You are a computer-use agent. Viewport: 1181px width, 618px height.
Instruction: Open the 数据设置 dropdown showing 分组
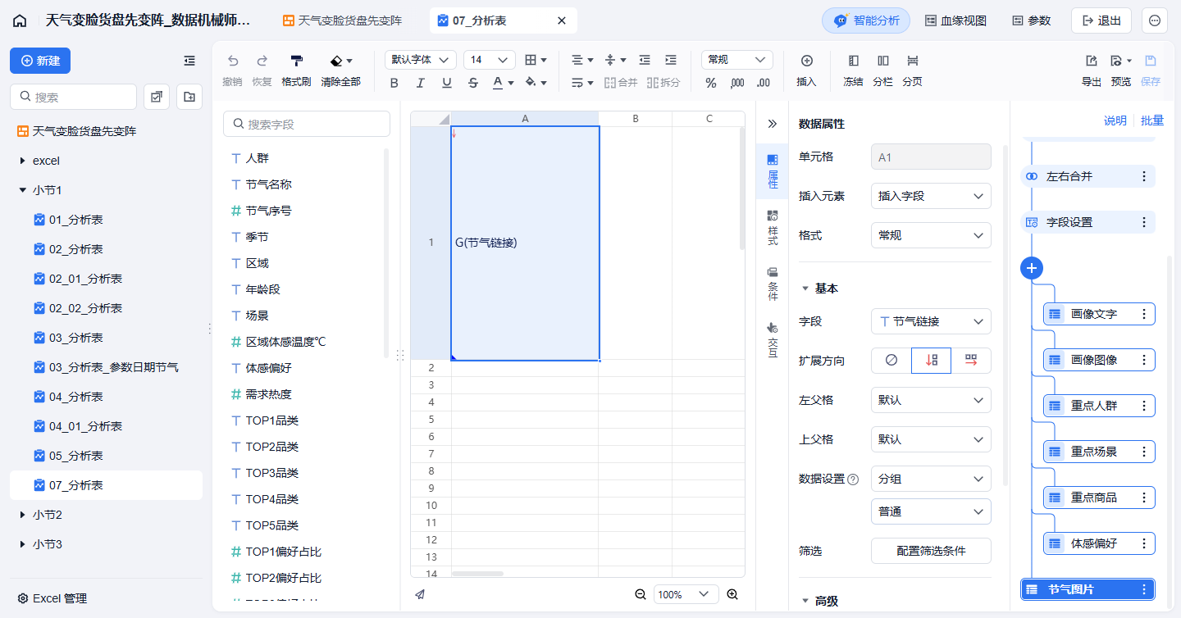click(x=931, y=479)
